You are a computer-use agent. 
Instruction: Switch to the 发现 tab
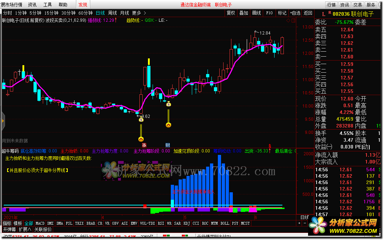[x=83, y=5]
